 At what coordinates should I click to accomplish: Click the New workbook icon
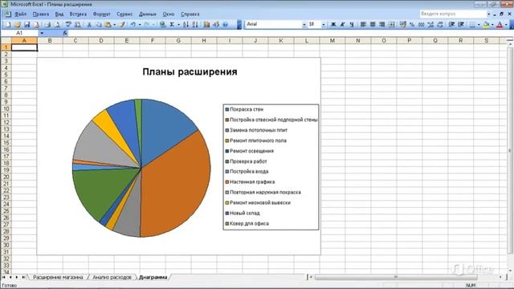8,24
